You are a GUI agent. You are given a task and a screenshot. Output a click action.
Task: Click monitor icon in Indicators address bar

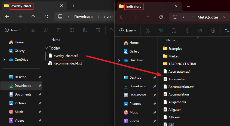(x=175, y=17)
